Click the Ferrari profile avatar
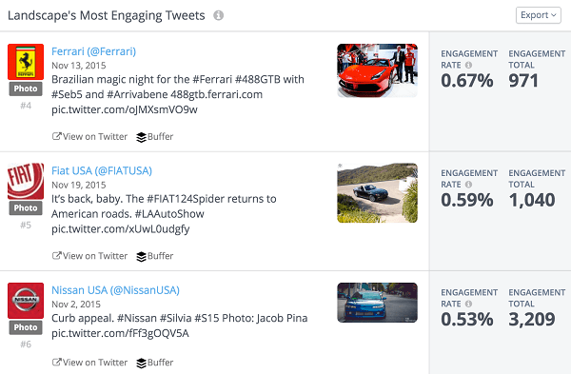Viewport: 571px width, 374px height. pos(26,62)
